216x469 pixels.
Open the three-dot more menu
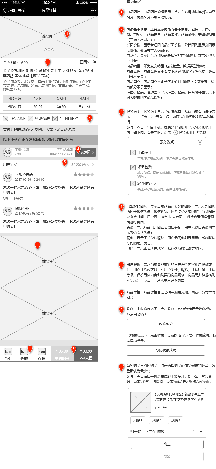point(94,10)
